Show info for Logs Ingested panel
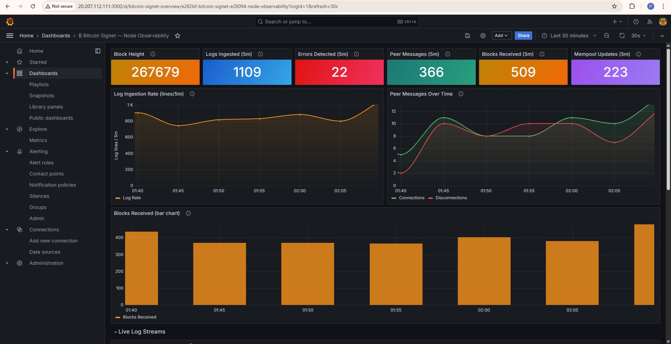The width and height of the screenshot is (671, 344). [x=260, y=54]
